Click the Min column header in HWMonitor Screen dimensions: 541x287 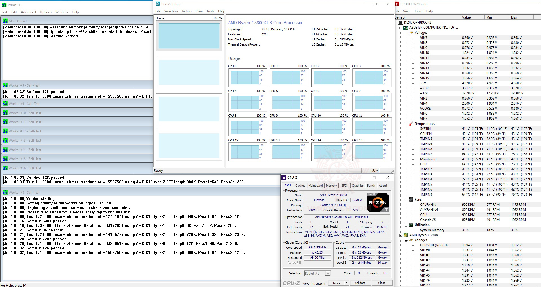pos(496,17)
